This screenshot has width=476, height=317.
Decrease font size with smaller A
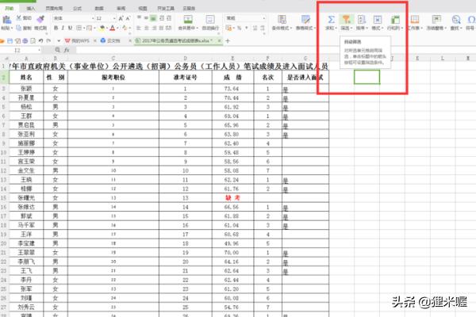click(128, 18)
